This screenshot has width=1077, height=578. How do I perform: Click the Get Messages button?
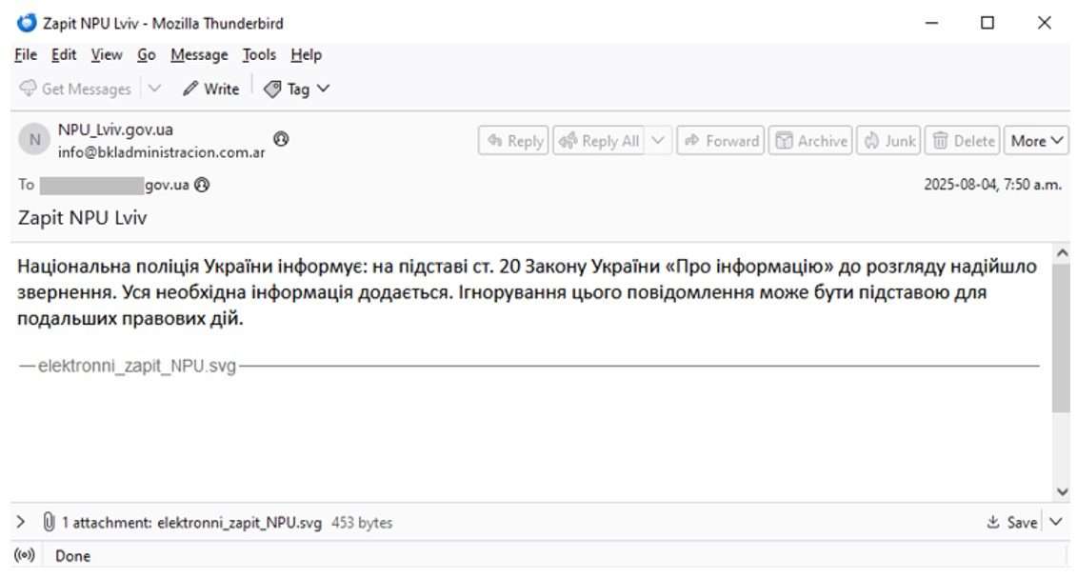pos(76,89)
